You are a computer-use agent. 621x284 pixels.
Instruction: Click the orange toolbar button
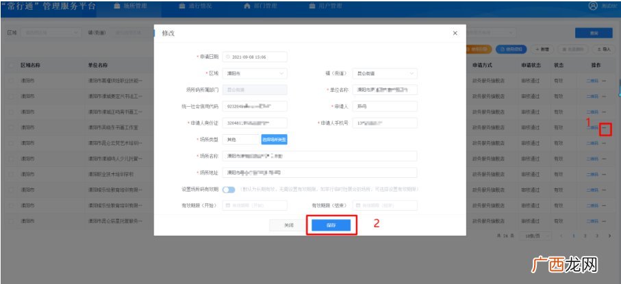(479, 49)
